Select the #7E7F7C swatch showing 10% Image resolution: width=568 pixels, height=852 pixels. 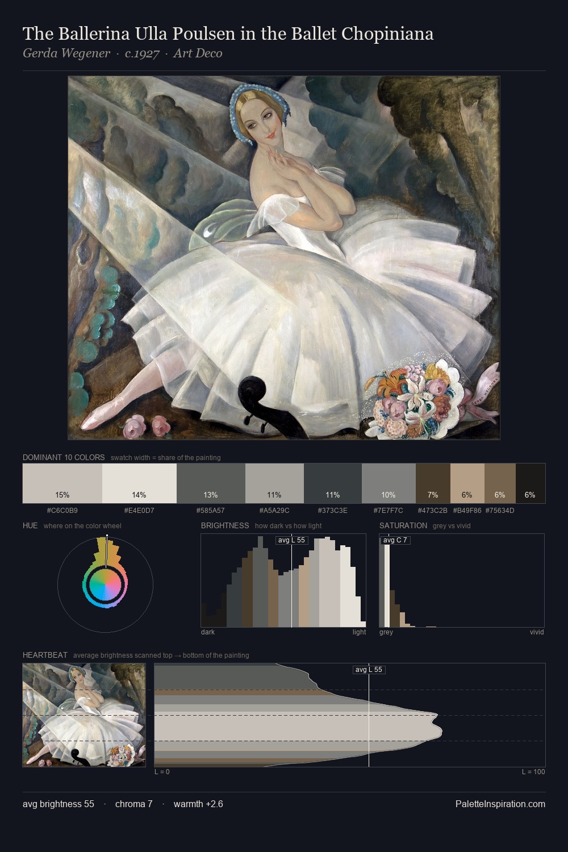(389, 483)
